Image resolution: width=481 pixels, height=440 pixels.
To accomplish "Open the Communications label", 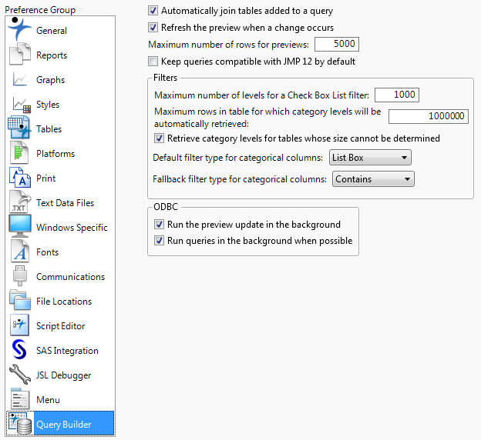I will click(x=71, y=277).
